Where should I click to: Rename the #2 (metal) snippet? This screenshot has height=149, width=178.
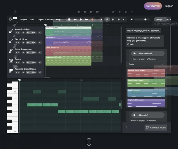tap(151, 121)
